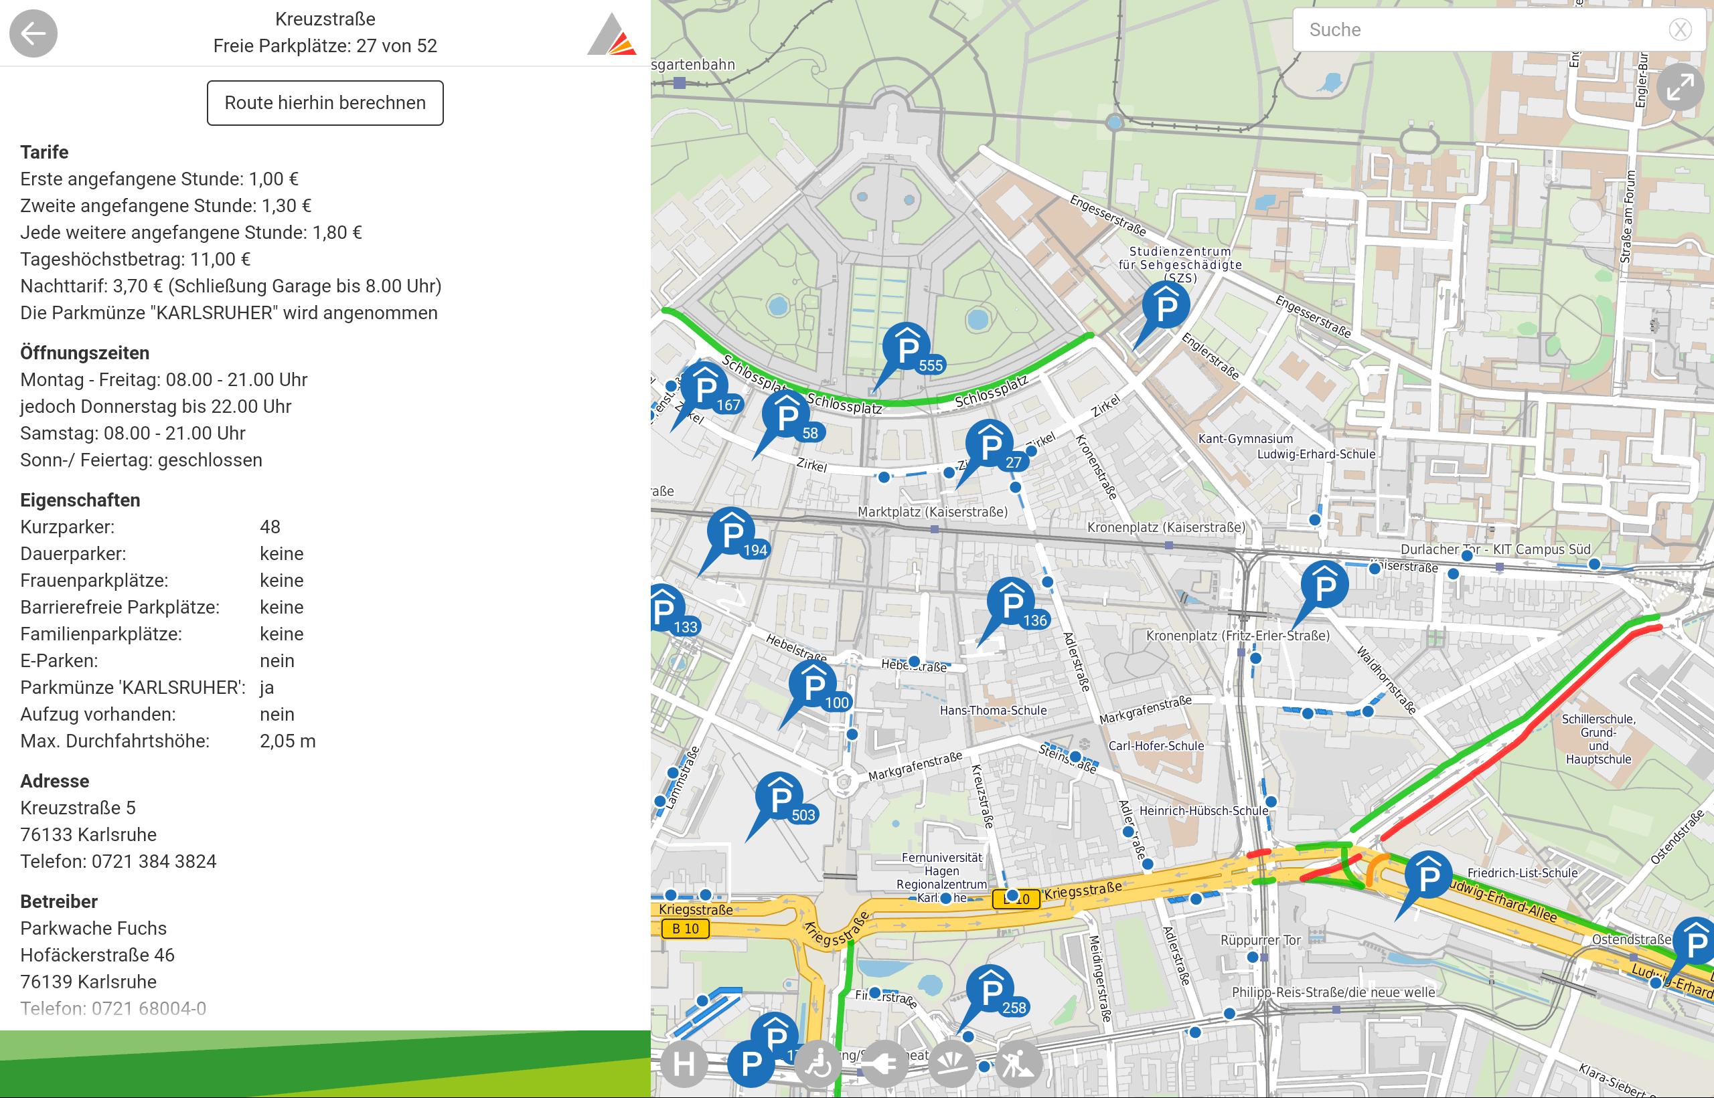
Task: Click the address 'Kreuzstraße 5'
Action: point(78,808)
